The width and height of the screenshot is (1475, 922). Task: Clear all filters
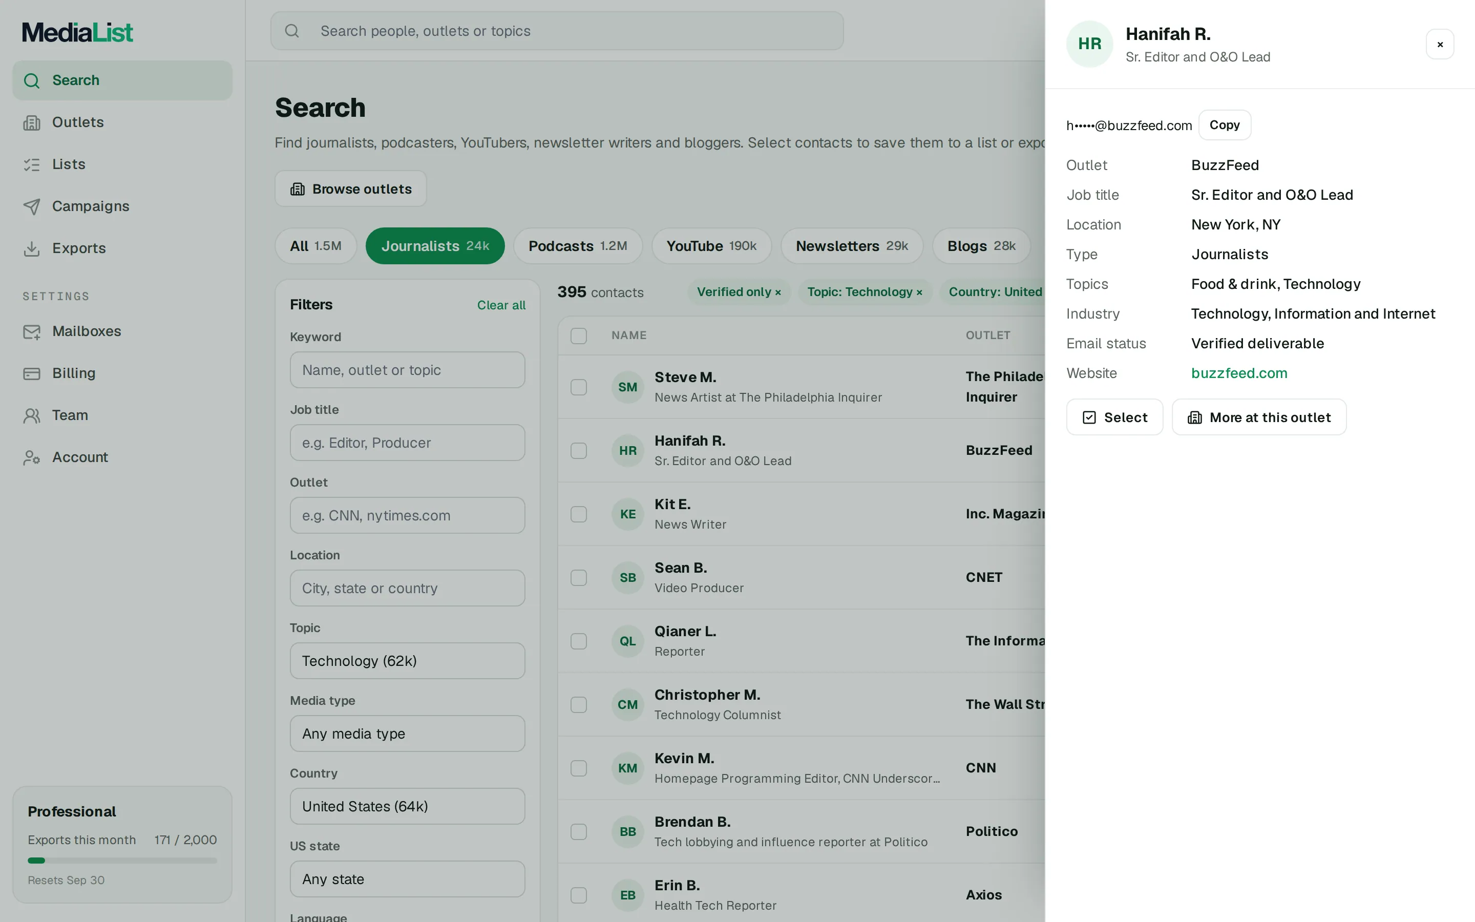[501, 305]
